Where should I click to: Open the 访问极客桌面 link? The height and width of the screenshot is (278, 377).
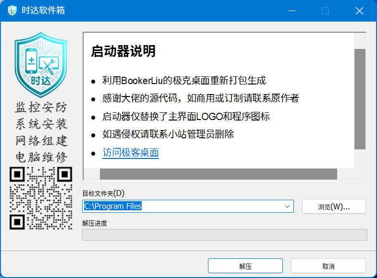coord(131,153)
